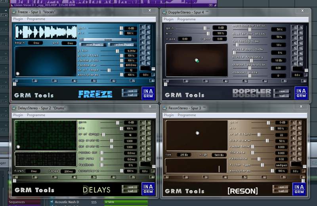Click X pos value field in Doppler
The width and height of the screenshot is (317, 206).
185,39
